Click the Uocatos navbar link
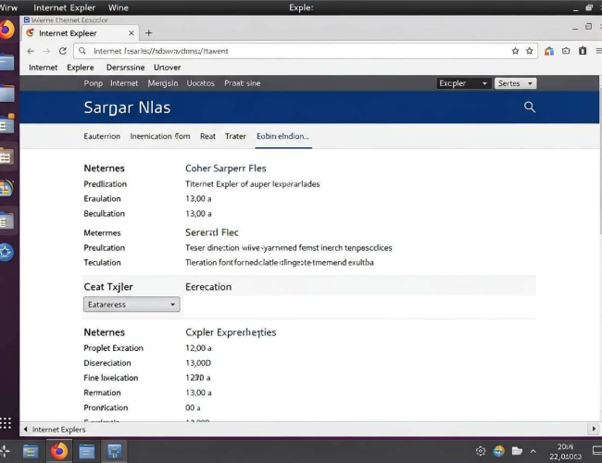 click(x=200, y=83)
